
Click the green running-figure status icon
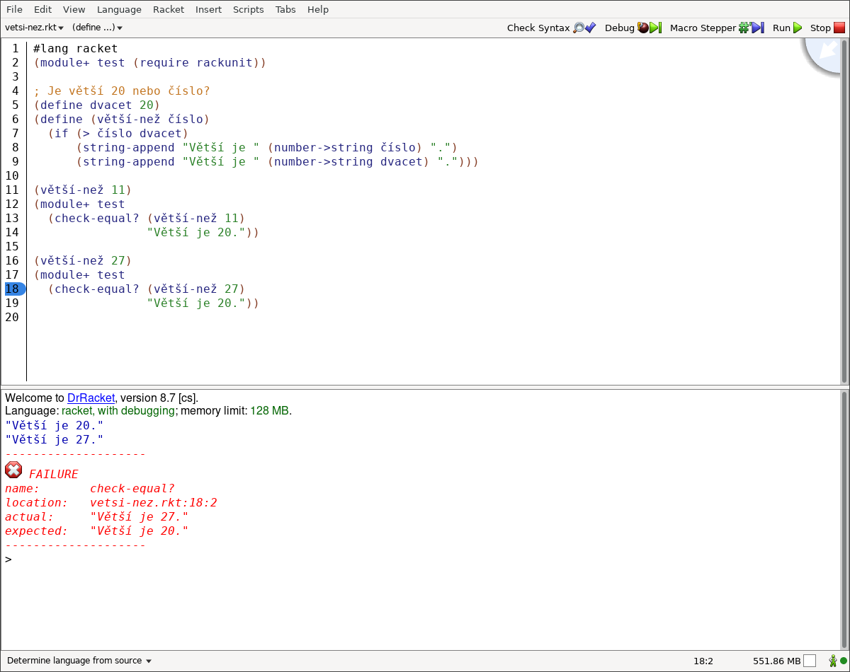point(833,661)
